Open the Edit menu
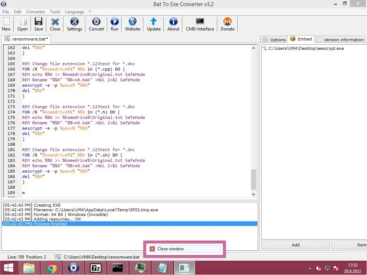 click(17, 12)
